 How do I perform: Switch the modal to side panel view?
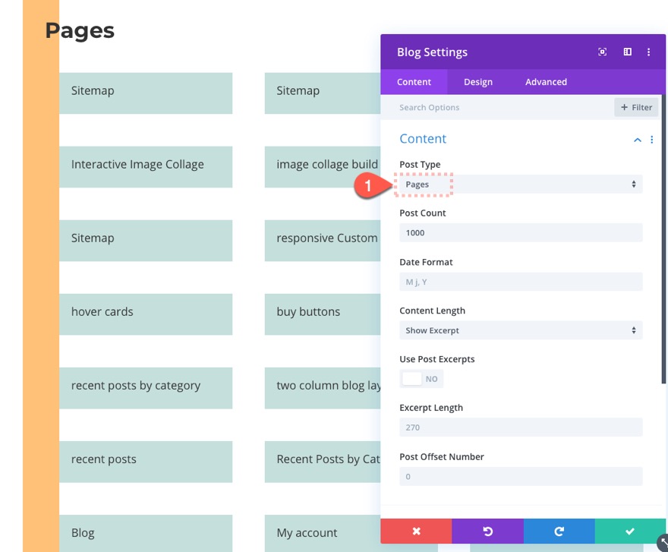[626, 52]
